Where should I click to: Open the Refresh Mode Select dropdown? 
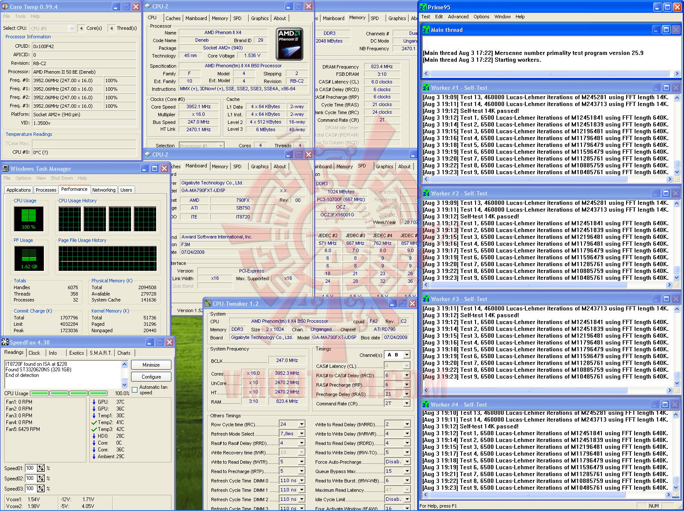click(302, 433)
